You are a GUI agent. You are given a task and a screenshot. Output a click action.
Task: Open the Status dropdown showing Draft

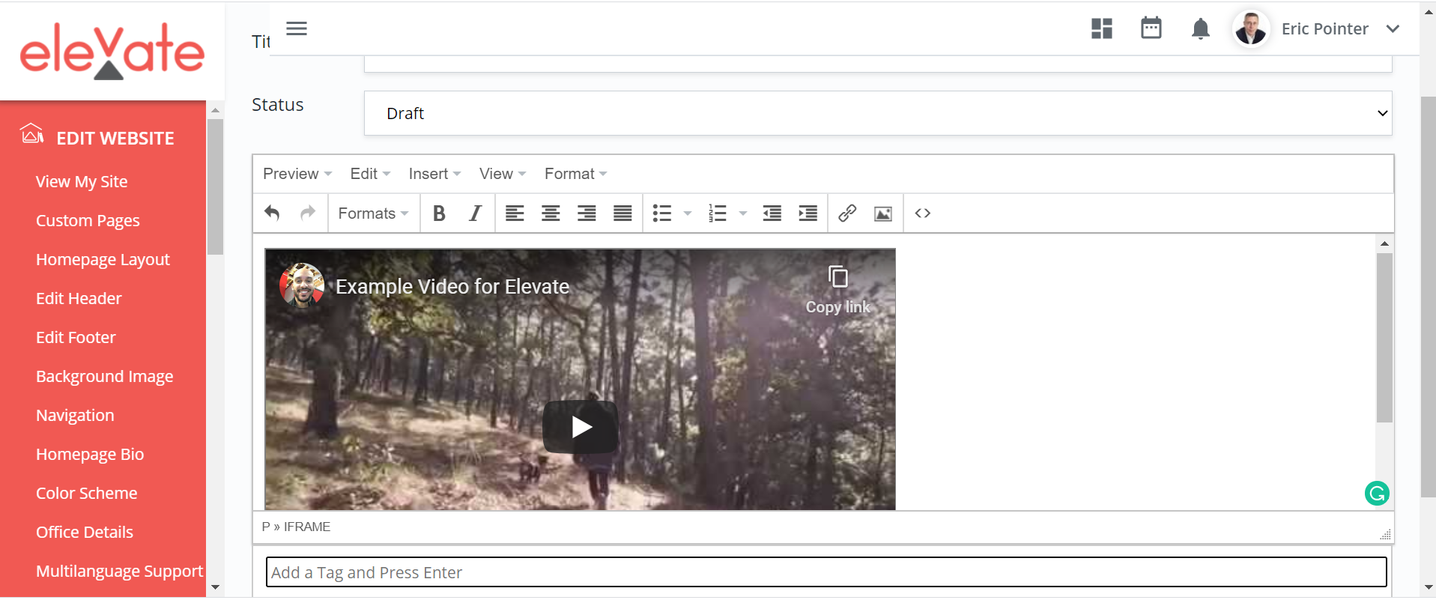pos(878,113)
